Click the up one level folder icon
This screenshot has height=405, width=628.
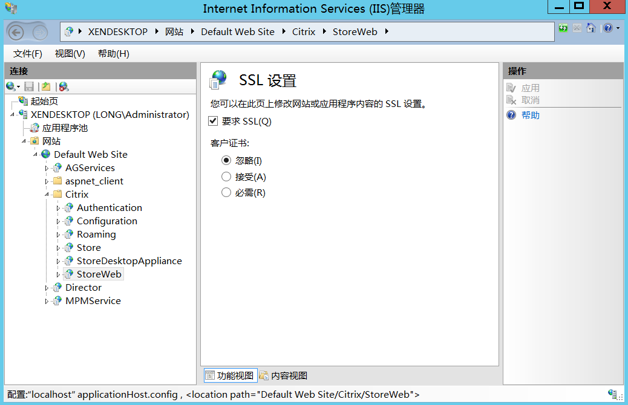(x=47, y=86)
